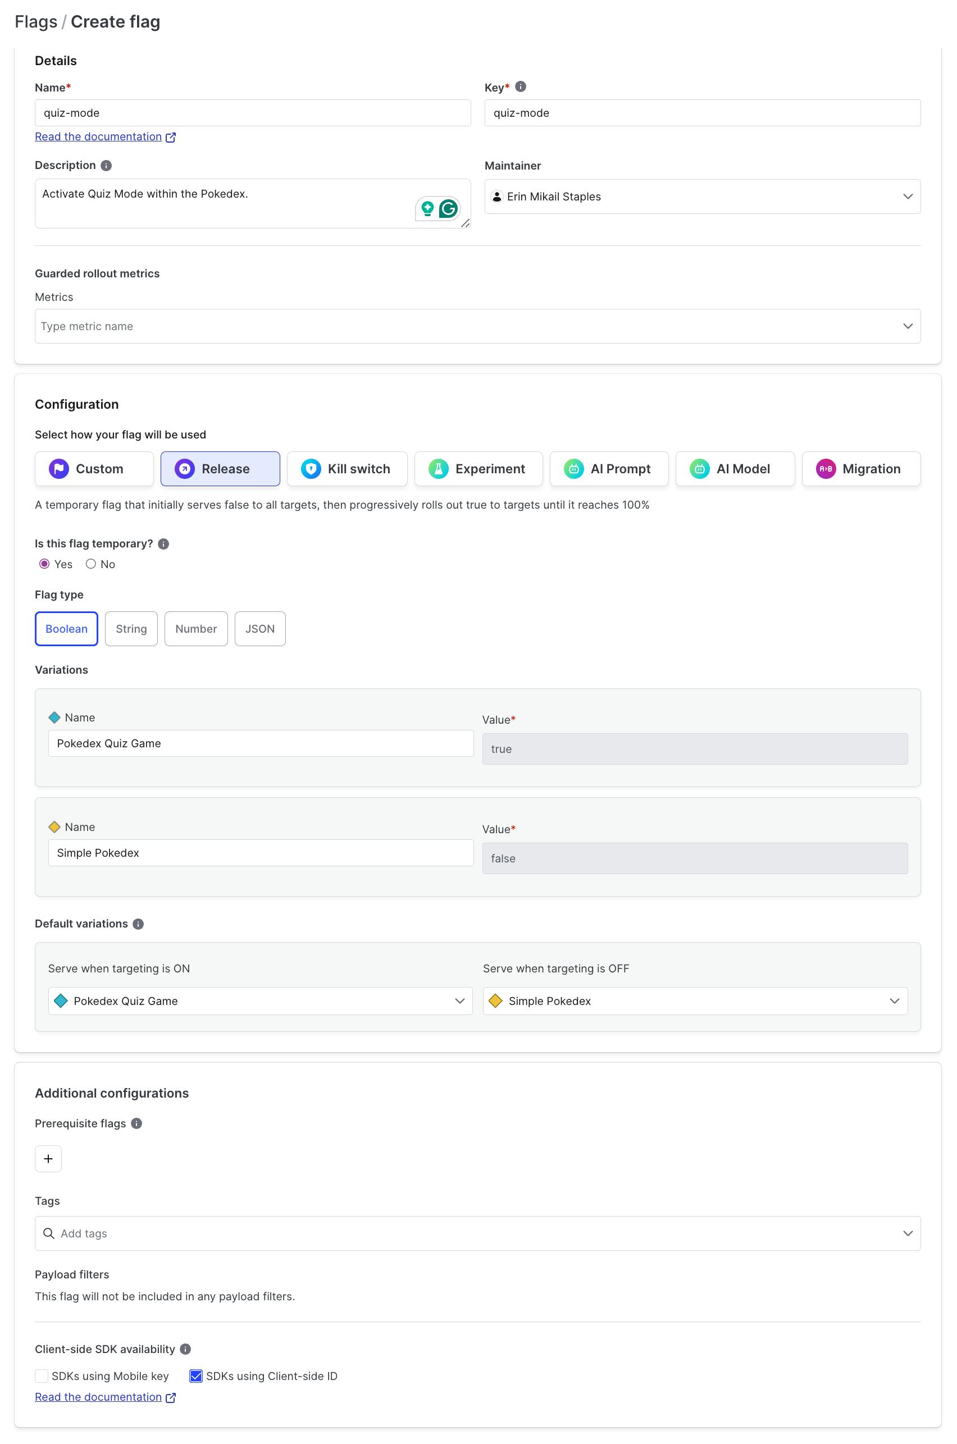This screenshot has width=957, height=1444.
Task: Click the Client-side SDK availability info icon
Action: point(185,1350)
